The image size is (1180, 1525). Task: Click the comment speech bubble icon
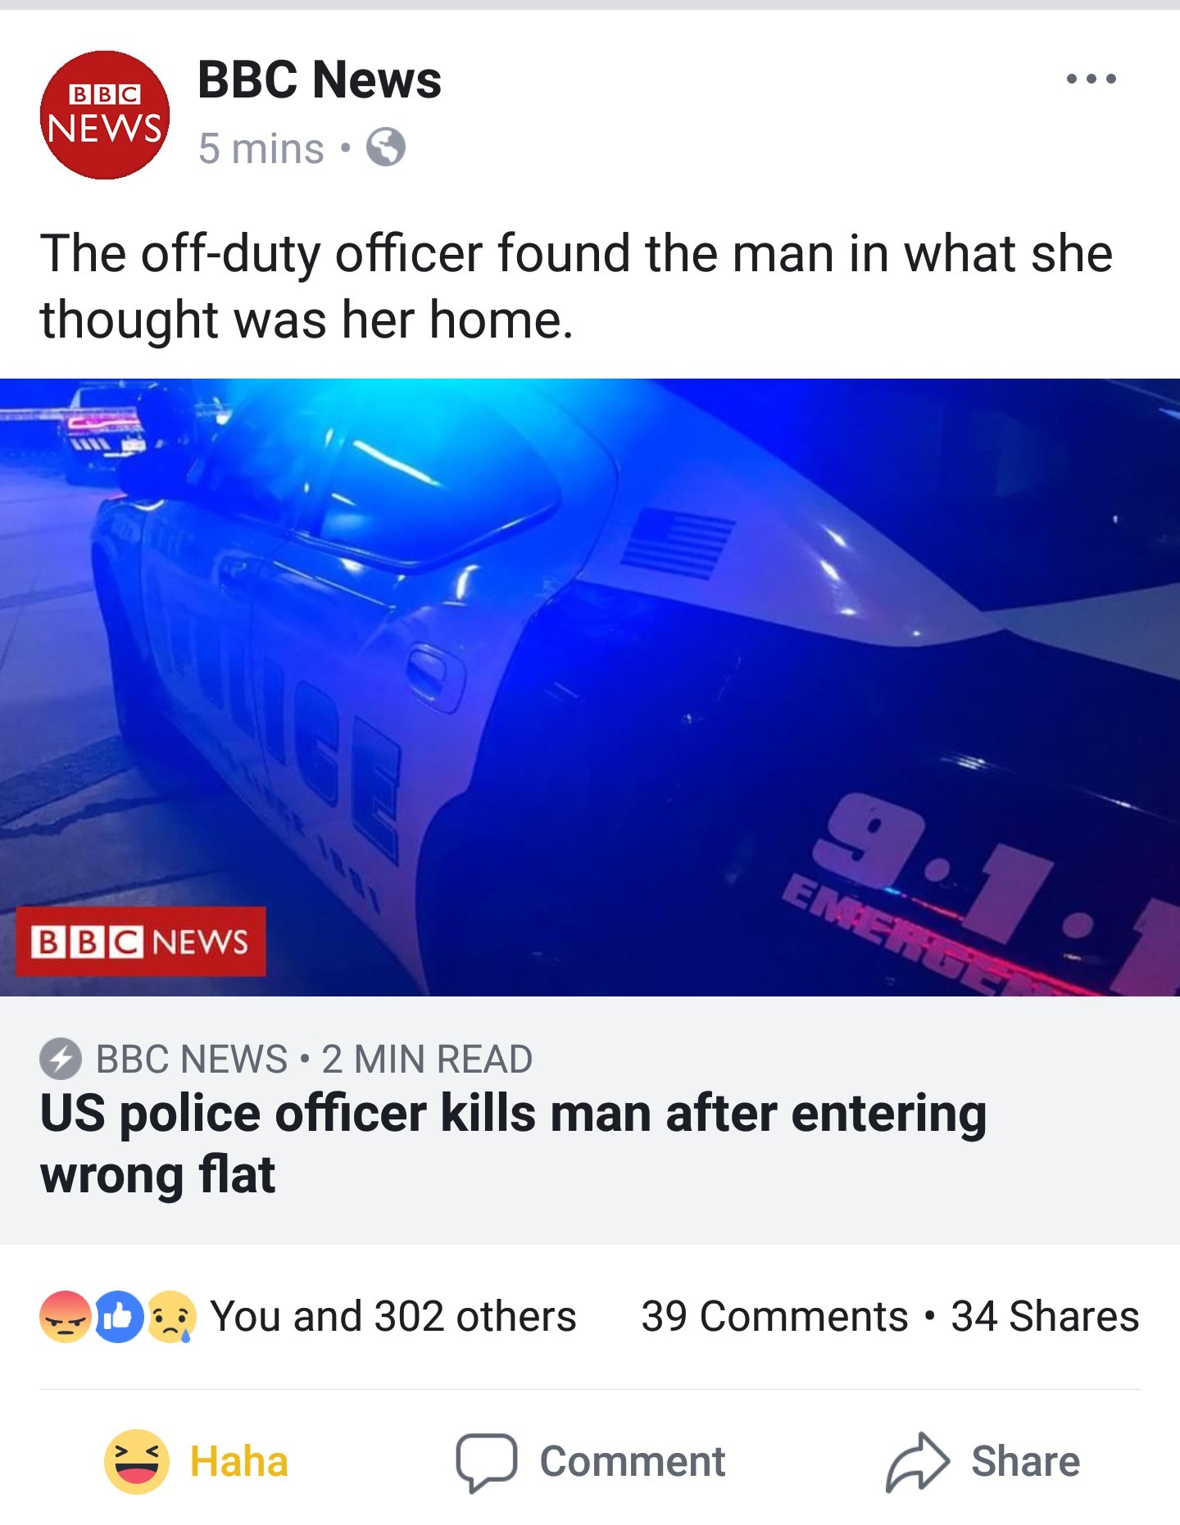point(487,1462)
